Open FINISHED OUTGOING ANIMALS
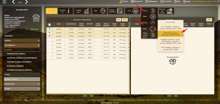The width and height of the screenshot is (220, 104). point(19,70)
